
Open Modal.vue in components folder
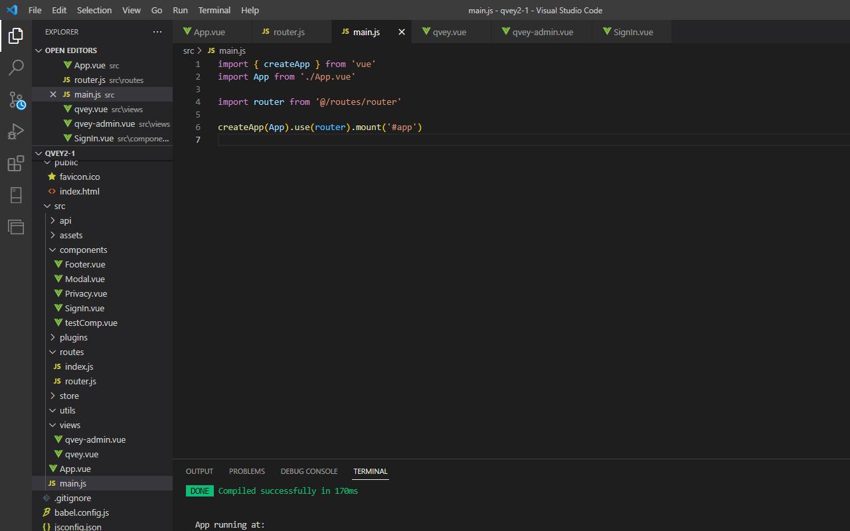coord(102,279)
